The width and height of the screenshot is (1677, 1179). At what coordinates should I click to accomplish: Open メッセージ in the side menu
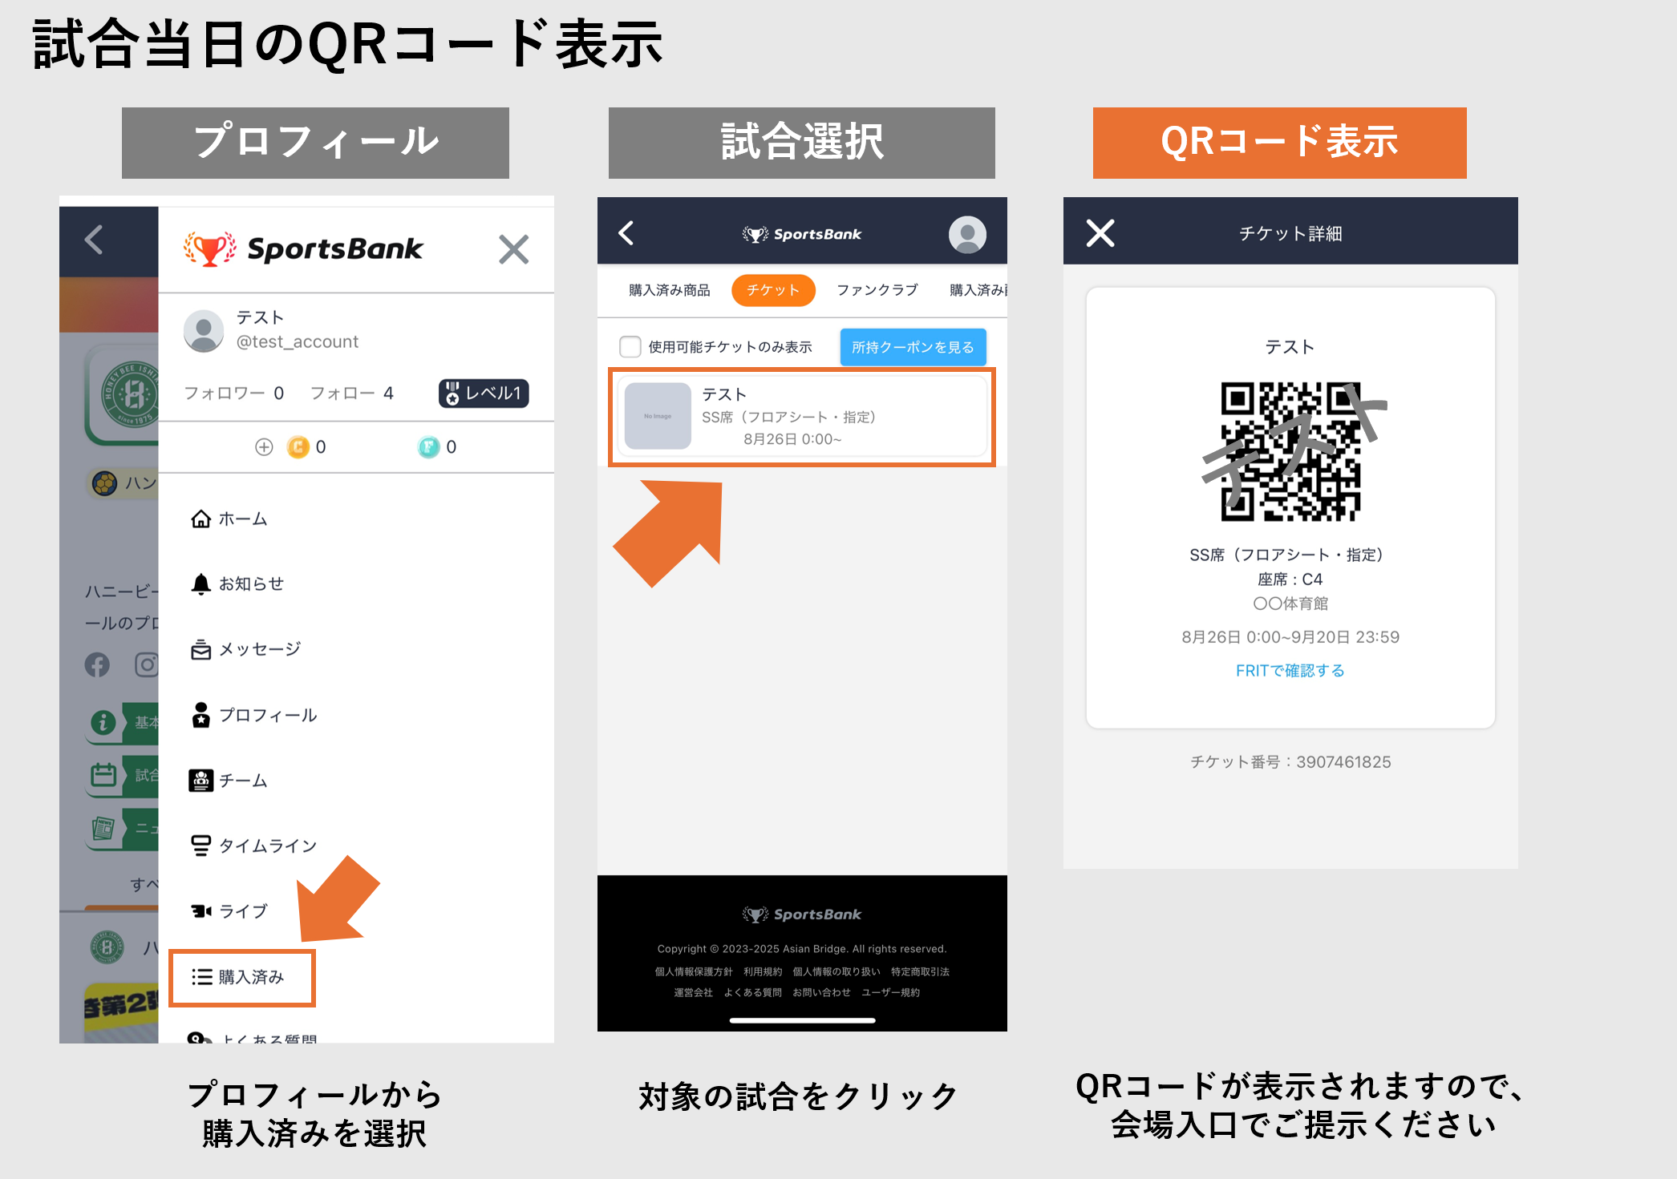point(245,648)
